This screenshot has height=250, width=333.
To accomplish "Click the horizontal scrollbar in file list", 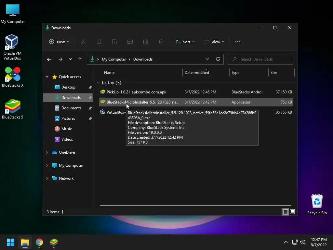I will (x=195, y=205).
